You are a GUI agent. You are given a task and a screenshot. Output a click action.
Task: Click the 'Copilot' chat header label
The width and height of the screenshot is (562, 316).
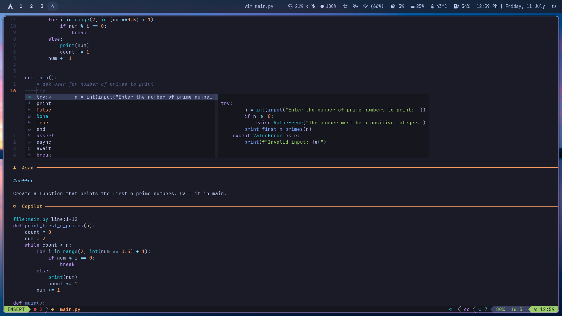click(x=32, y=206)
